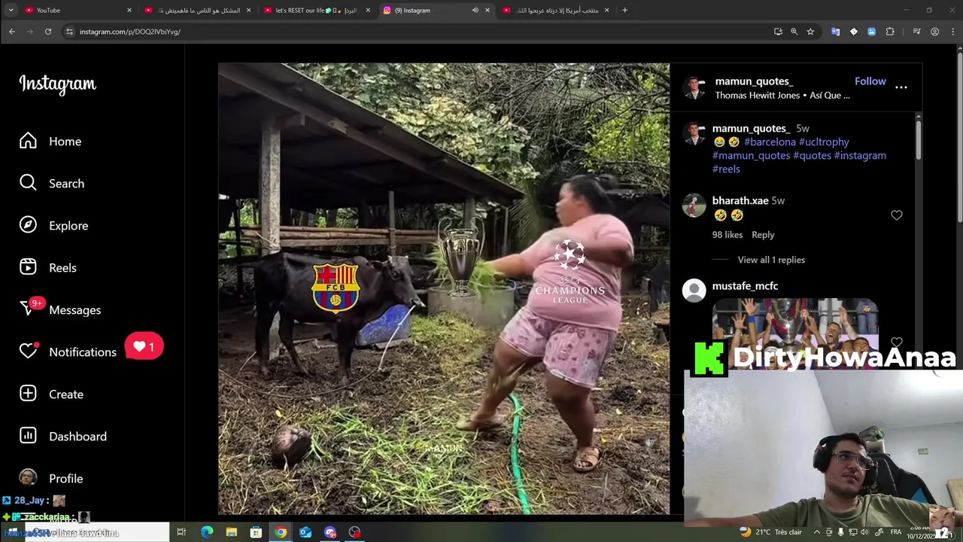Open a new browser tab
Image resolution: width=963 pixels, height=542 pixels.
click(624, 11)
